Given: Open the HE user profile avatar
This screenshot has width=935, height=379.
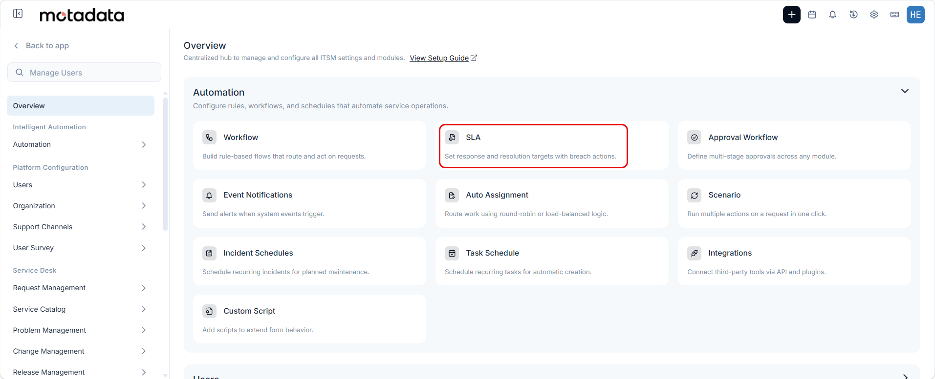Looking at the screenshot, I should (x=915, y=15).
